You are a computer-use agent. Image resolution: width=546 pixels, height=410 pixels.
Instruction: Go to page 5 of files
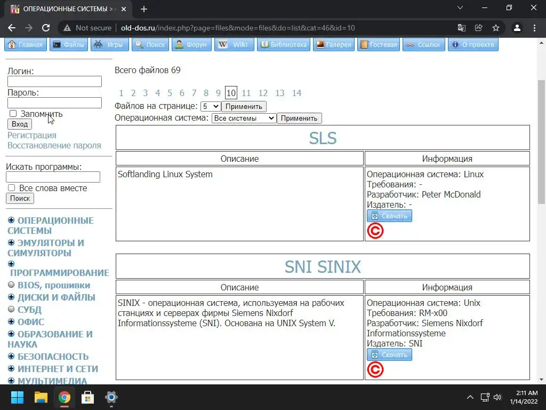(170, 93)
